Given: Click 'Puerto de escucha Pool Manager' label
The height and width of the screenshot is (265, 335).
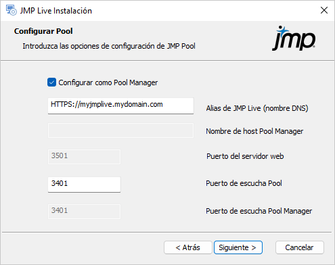Looking at the screenshot, I should 259,211.
